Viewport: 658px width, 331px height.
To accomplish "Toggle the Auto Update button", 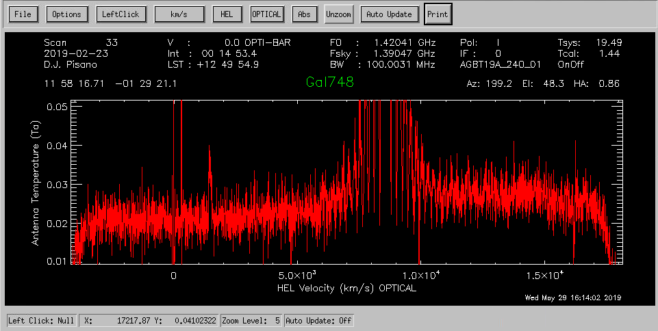I will (389, 14).
